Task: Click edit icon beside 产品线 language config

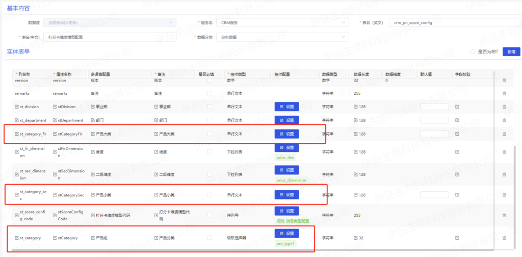Action: 93,238
